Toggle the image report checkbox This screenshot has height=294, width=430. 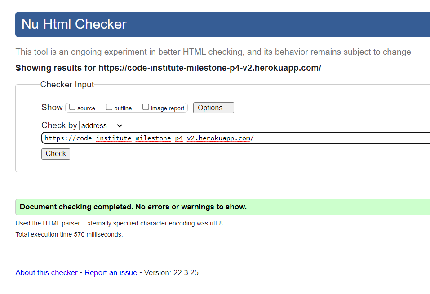tap(146, 107)
